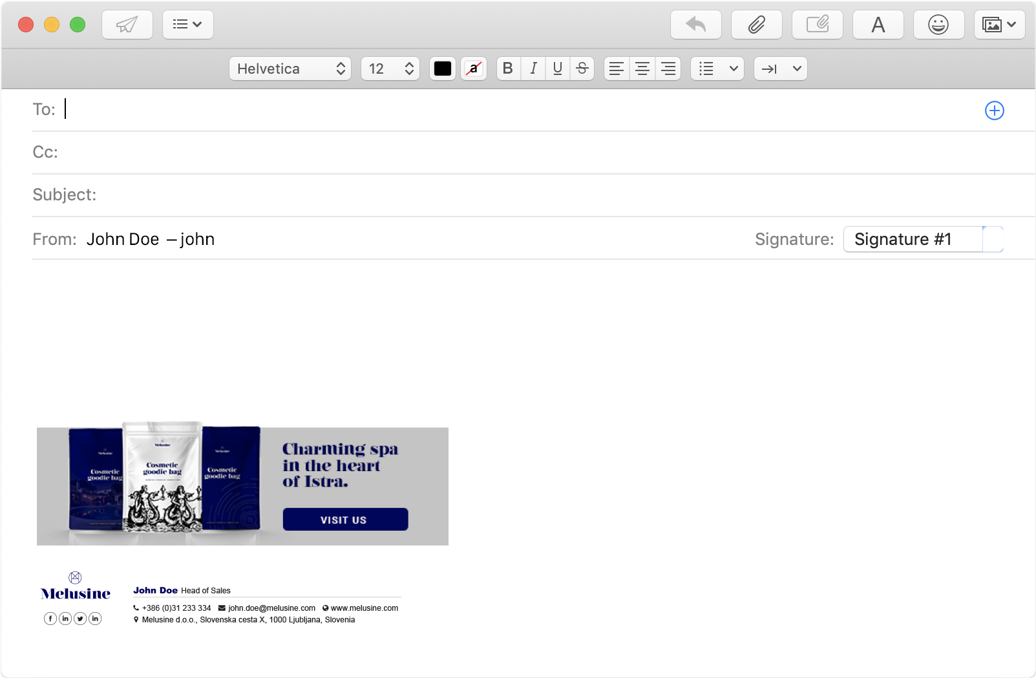Open the LinkedIn icon after the Twitter icon
The width and height of the screenshot is (1036, 678).
coord(95,619)
